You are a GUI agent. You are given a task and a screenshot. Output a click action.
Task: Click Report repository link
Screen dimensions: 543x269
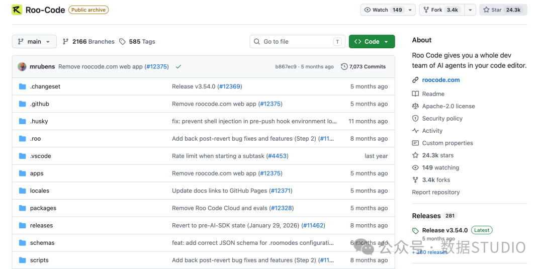[435, 192]
